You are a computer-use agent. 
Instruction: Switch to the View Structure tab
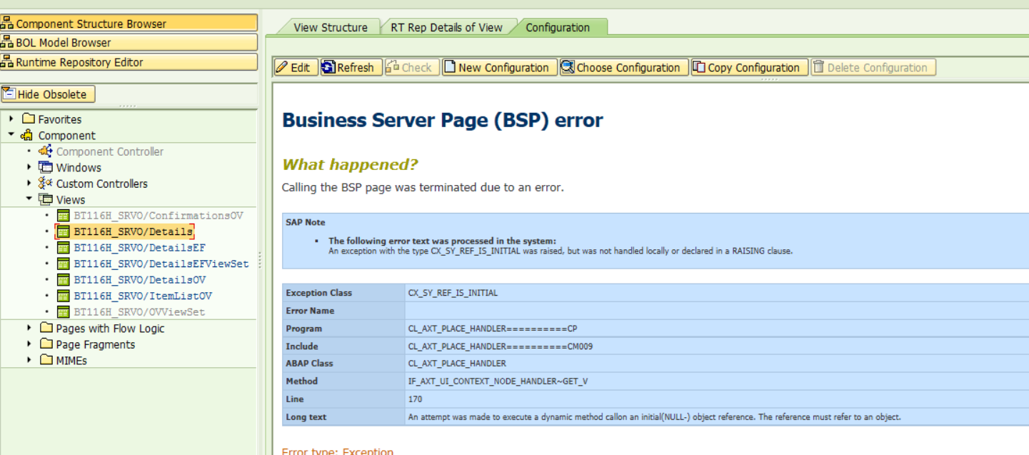click(331, 27)
